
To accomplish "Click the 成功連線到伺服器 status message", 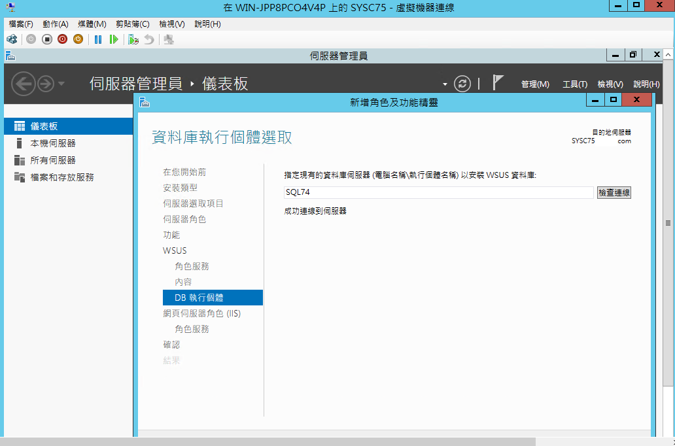I will tap(315, 211).
